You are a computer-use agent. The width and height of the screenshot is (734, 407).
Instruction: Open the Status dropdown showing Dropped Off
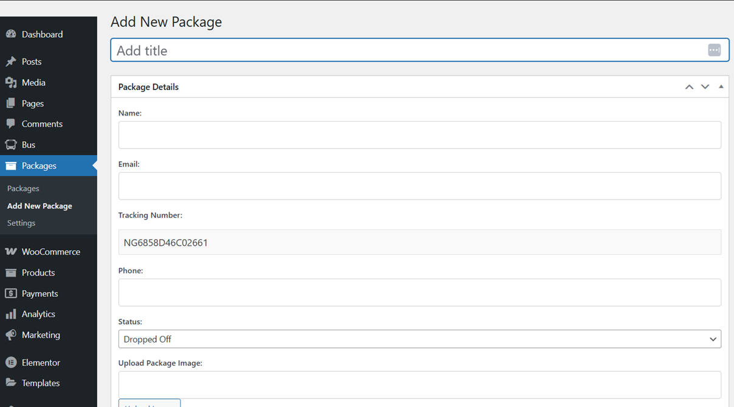pos(419,339)
